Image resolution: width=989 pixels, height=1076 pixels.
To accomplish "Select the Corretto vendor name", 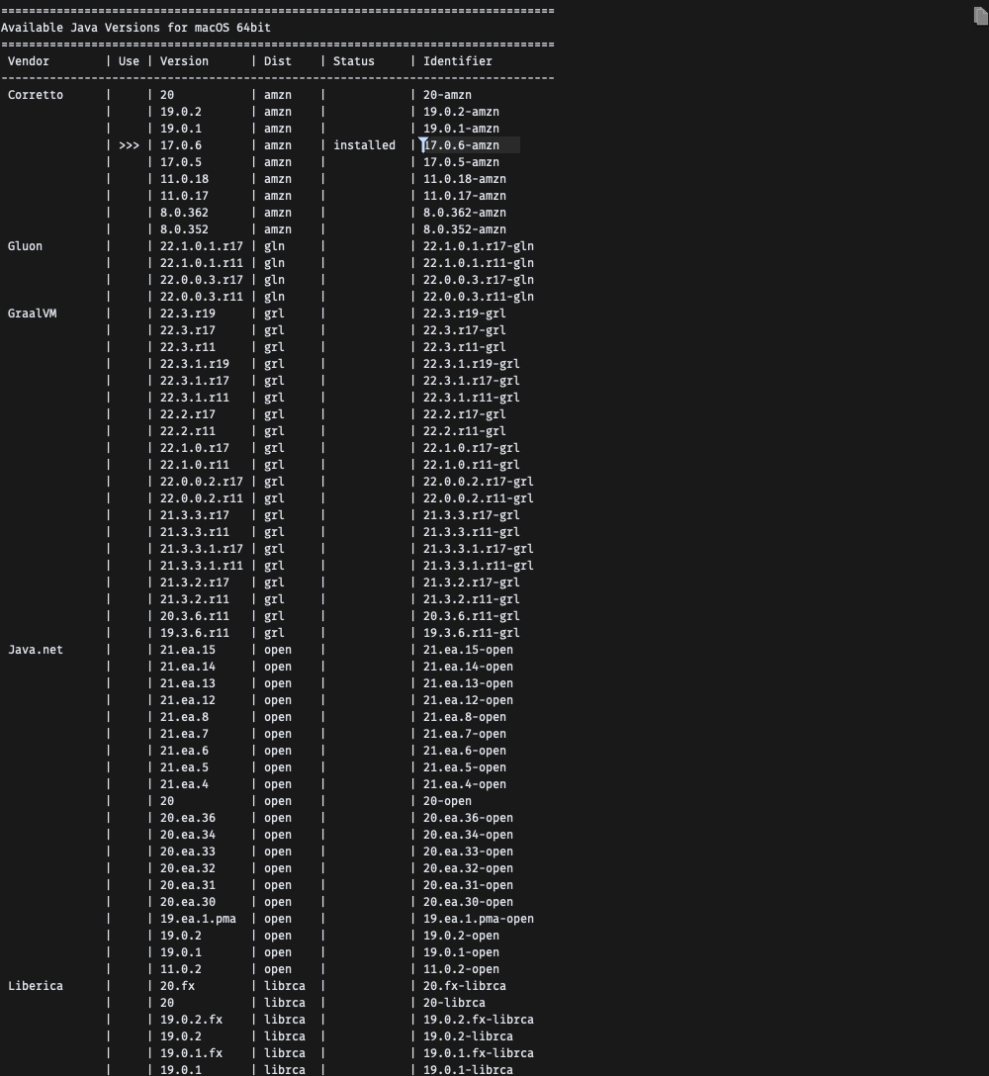I will pyautogui.click(x=36, y=95).
